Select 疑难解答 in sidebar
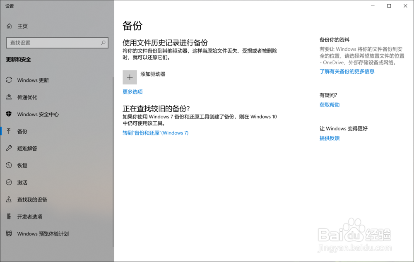 [27, 149]
